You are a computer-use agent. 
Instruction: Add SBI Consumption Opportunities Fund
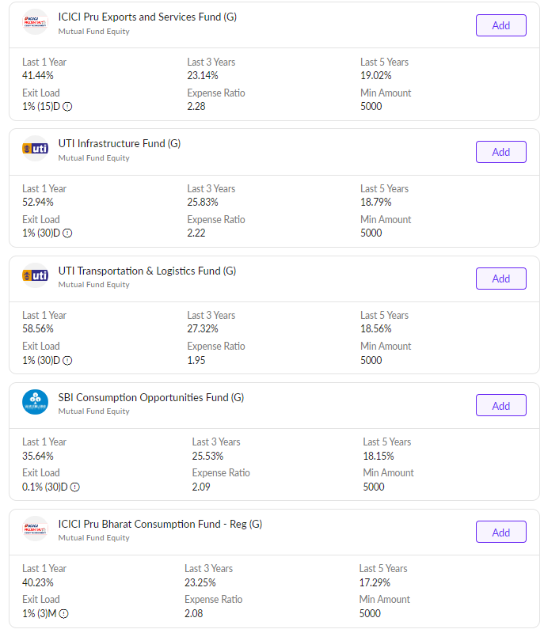tap(500, 405)
